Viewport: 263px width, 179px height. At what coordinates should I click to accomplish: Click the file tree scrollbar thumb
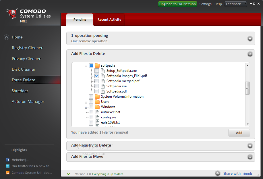click(x=247, y=88)
